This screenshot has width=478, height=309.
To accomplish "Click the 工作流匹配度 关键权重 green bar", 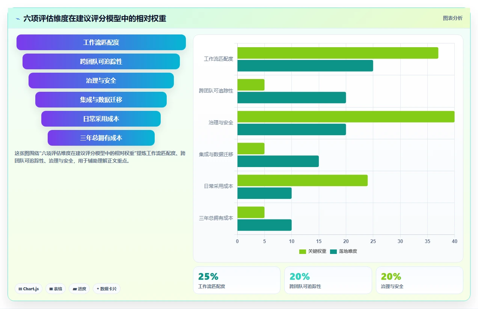I will pos(338,53).
